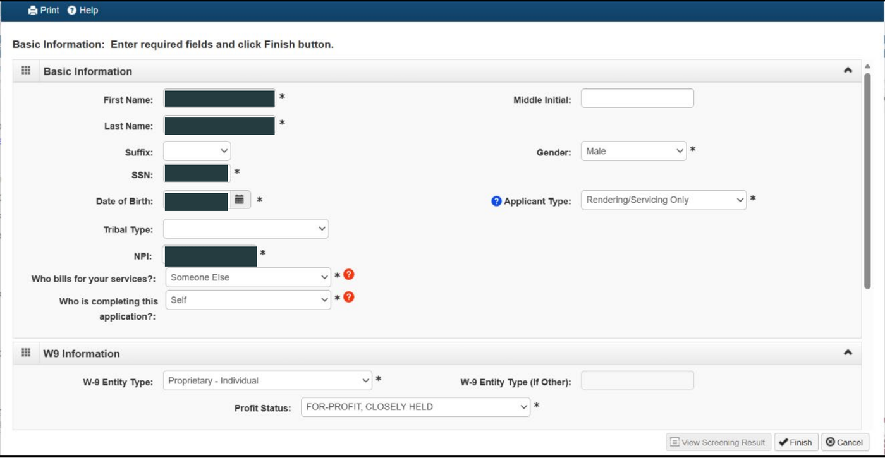Viewport: 885px width, 458px height.
Task: Open the Gender dropdown showing Male
Action: click(x=633, y=151)
